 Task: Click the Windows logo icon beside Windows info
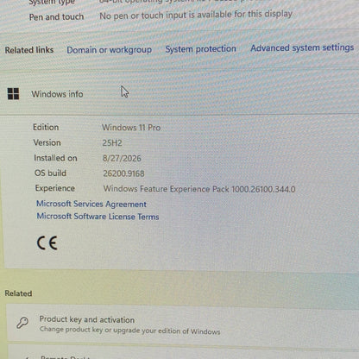(13, 94)
